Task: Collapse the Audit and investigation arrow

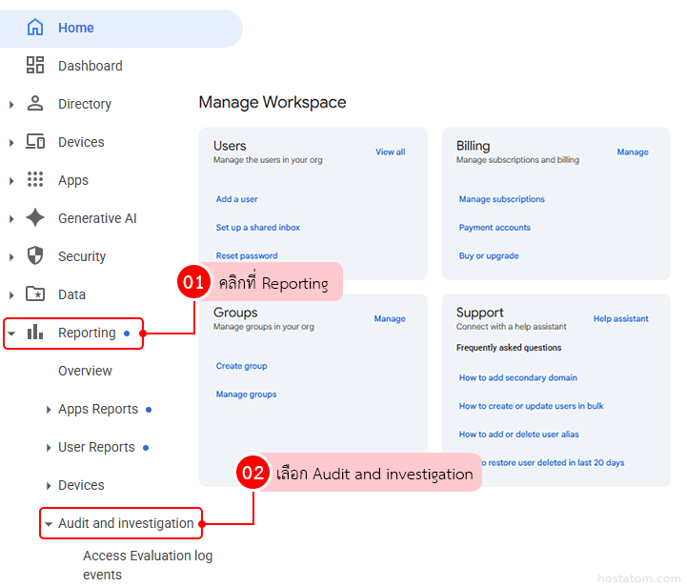Action: (49, 523)
